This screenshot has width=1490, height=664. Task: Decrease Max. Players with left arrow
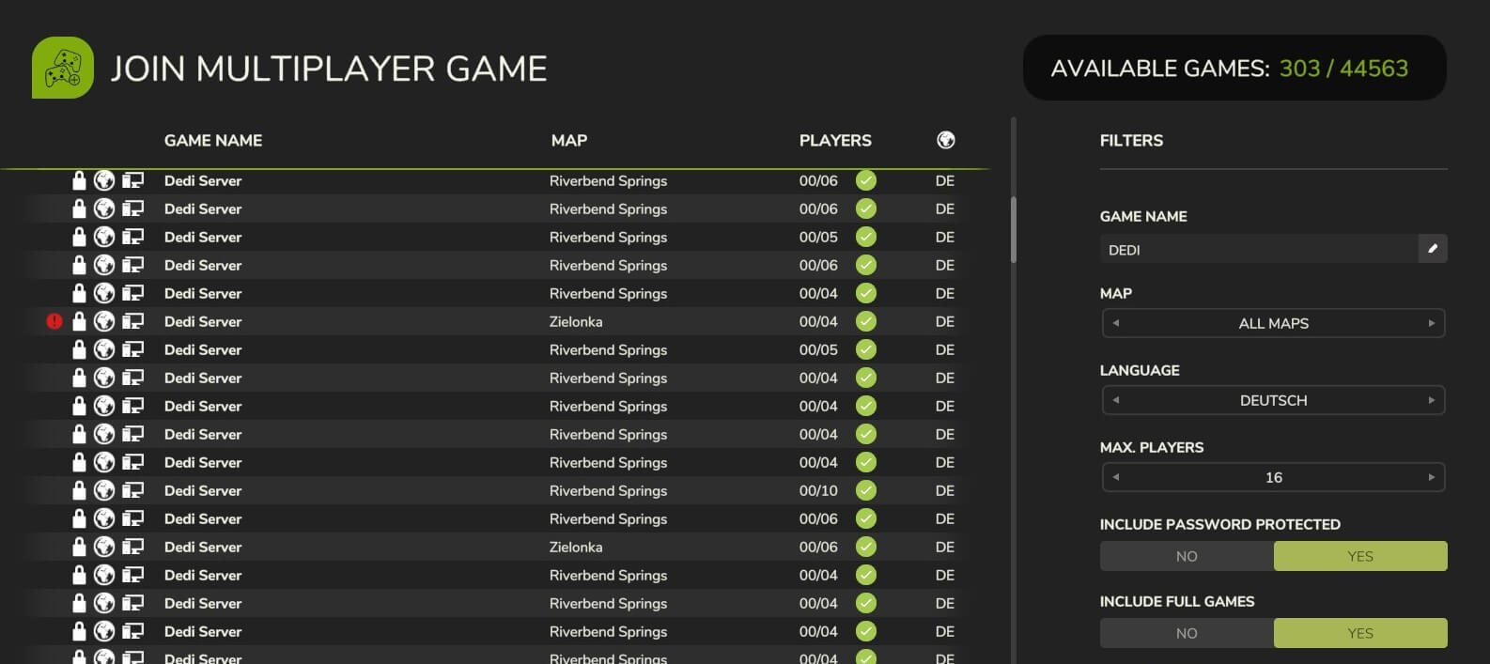[x=1116, y=477]
